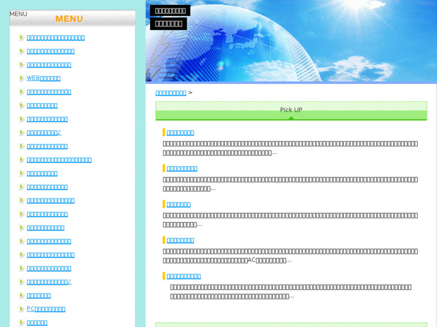The height and width of the screenshot is (327, 437).
Task: Open the second article link under Pick UP
Action: tap(182, 169)
